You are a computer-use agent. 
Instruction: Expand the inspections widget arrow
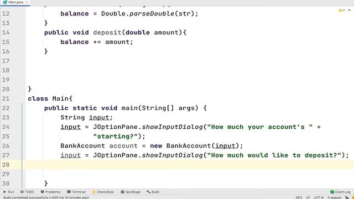pyautogui.click(x=349, y=10)
